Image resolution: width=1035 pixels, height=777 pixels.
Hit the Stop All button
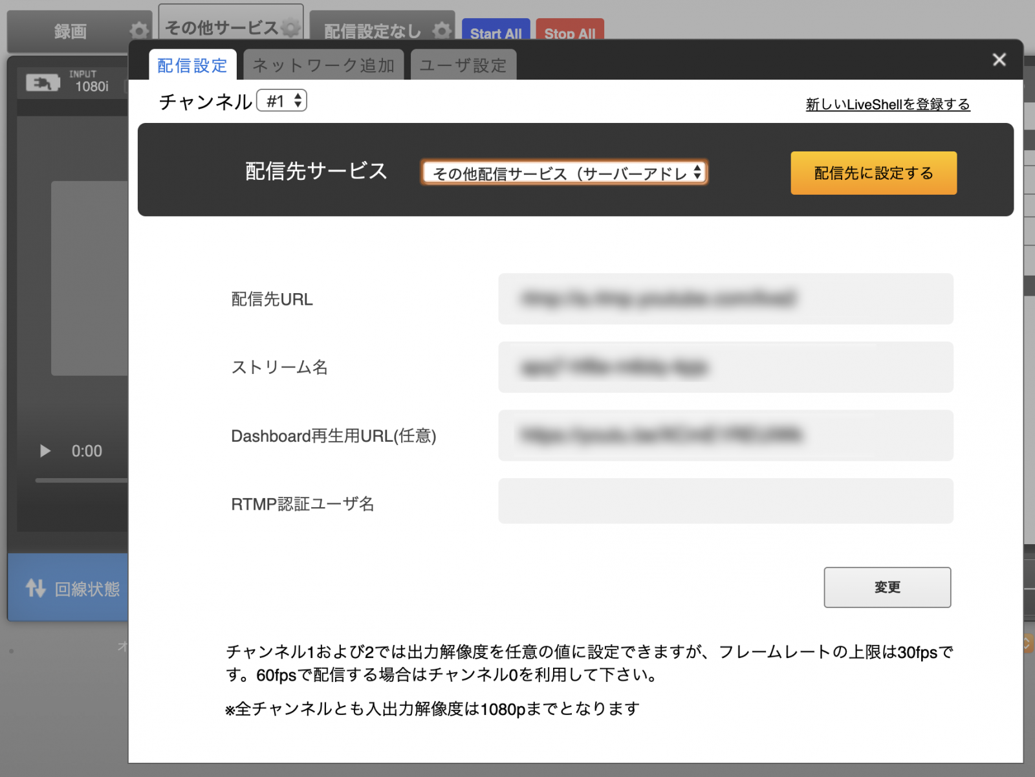click(x=569, y=32)
